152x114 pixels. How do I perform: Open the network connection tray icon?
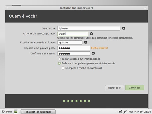tap(125, 112)
